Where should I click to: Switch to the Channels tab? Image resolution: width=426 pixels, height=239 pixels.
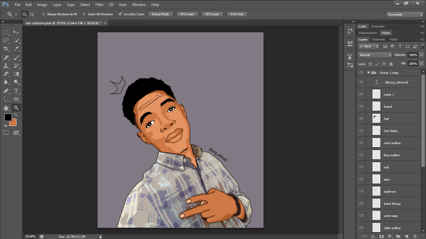[378, 40]
